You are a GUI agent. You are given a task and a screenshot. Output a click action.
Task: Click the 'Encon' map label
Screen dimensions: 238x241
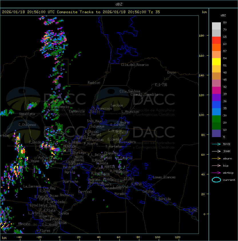pyautogui.click(x=172, y=72)
